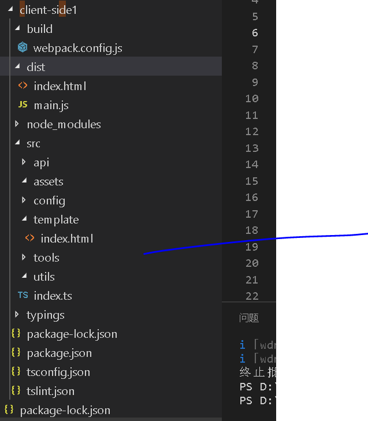Click the TS icon next to index.ts
Screen dimensions: 368x421
tap(23, 295)
